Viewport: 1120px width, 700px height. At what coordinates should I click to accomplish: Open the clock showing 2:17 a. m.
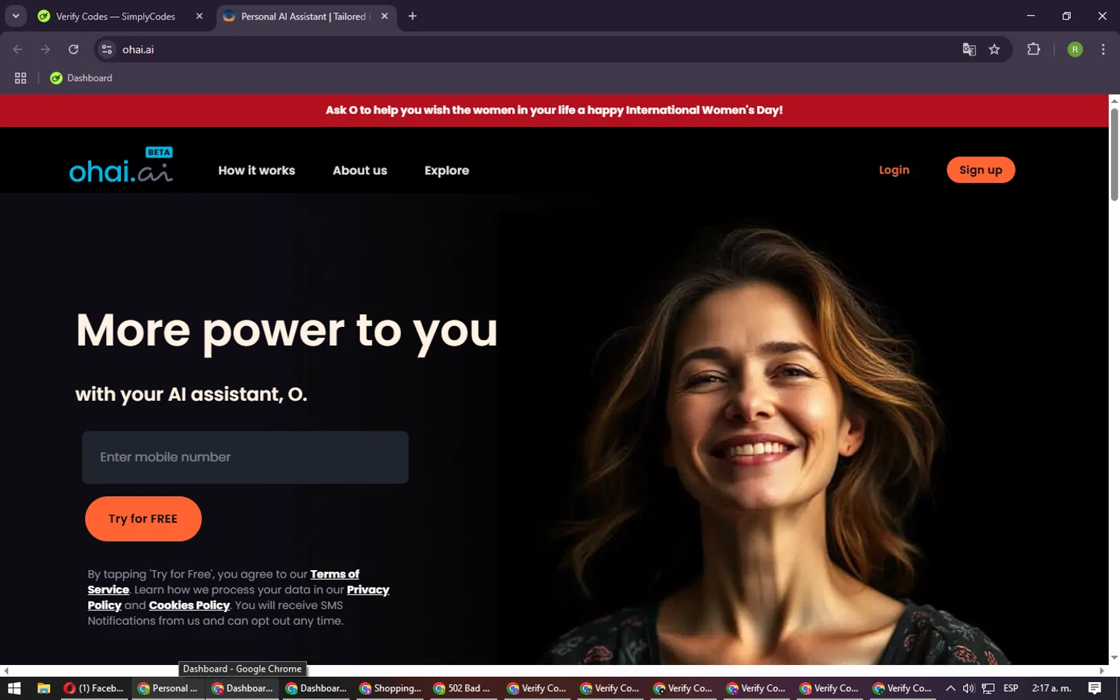pyautogui.click(x=1051, y=688)
